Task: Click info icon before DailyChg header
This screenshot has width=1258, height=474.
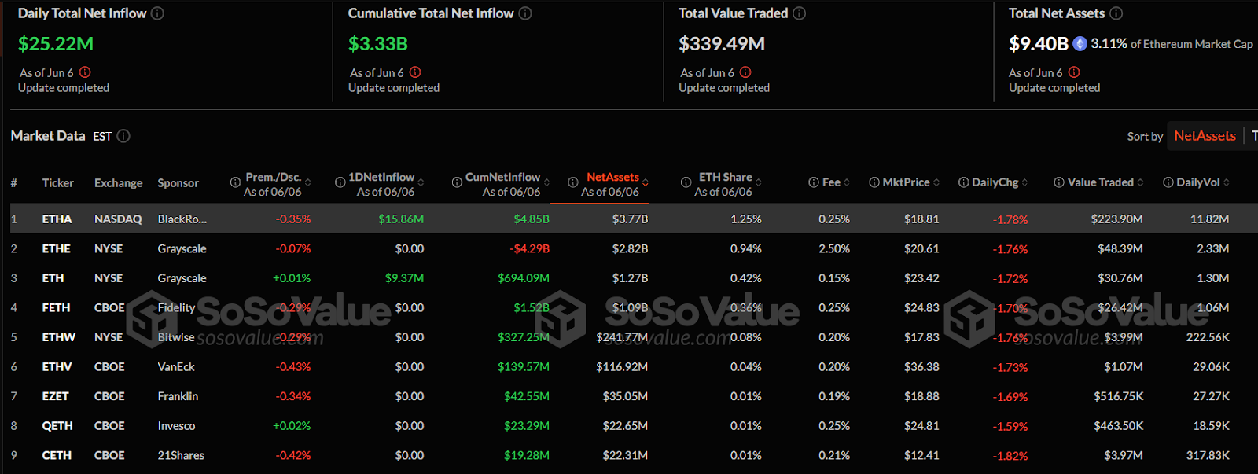Action: click(964, 182)
